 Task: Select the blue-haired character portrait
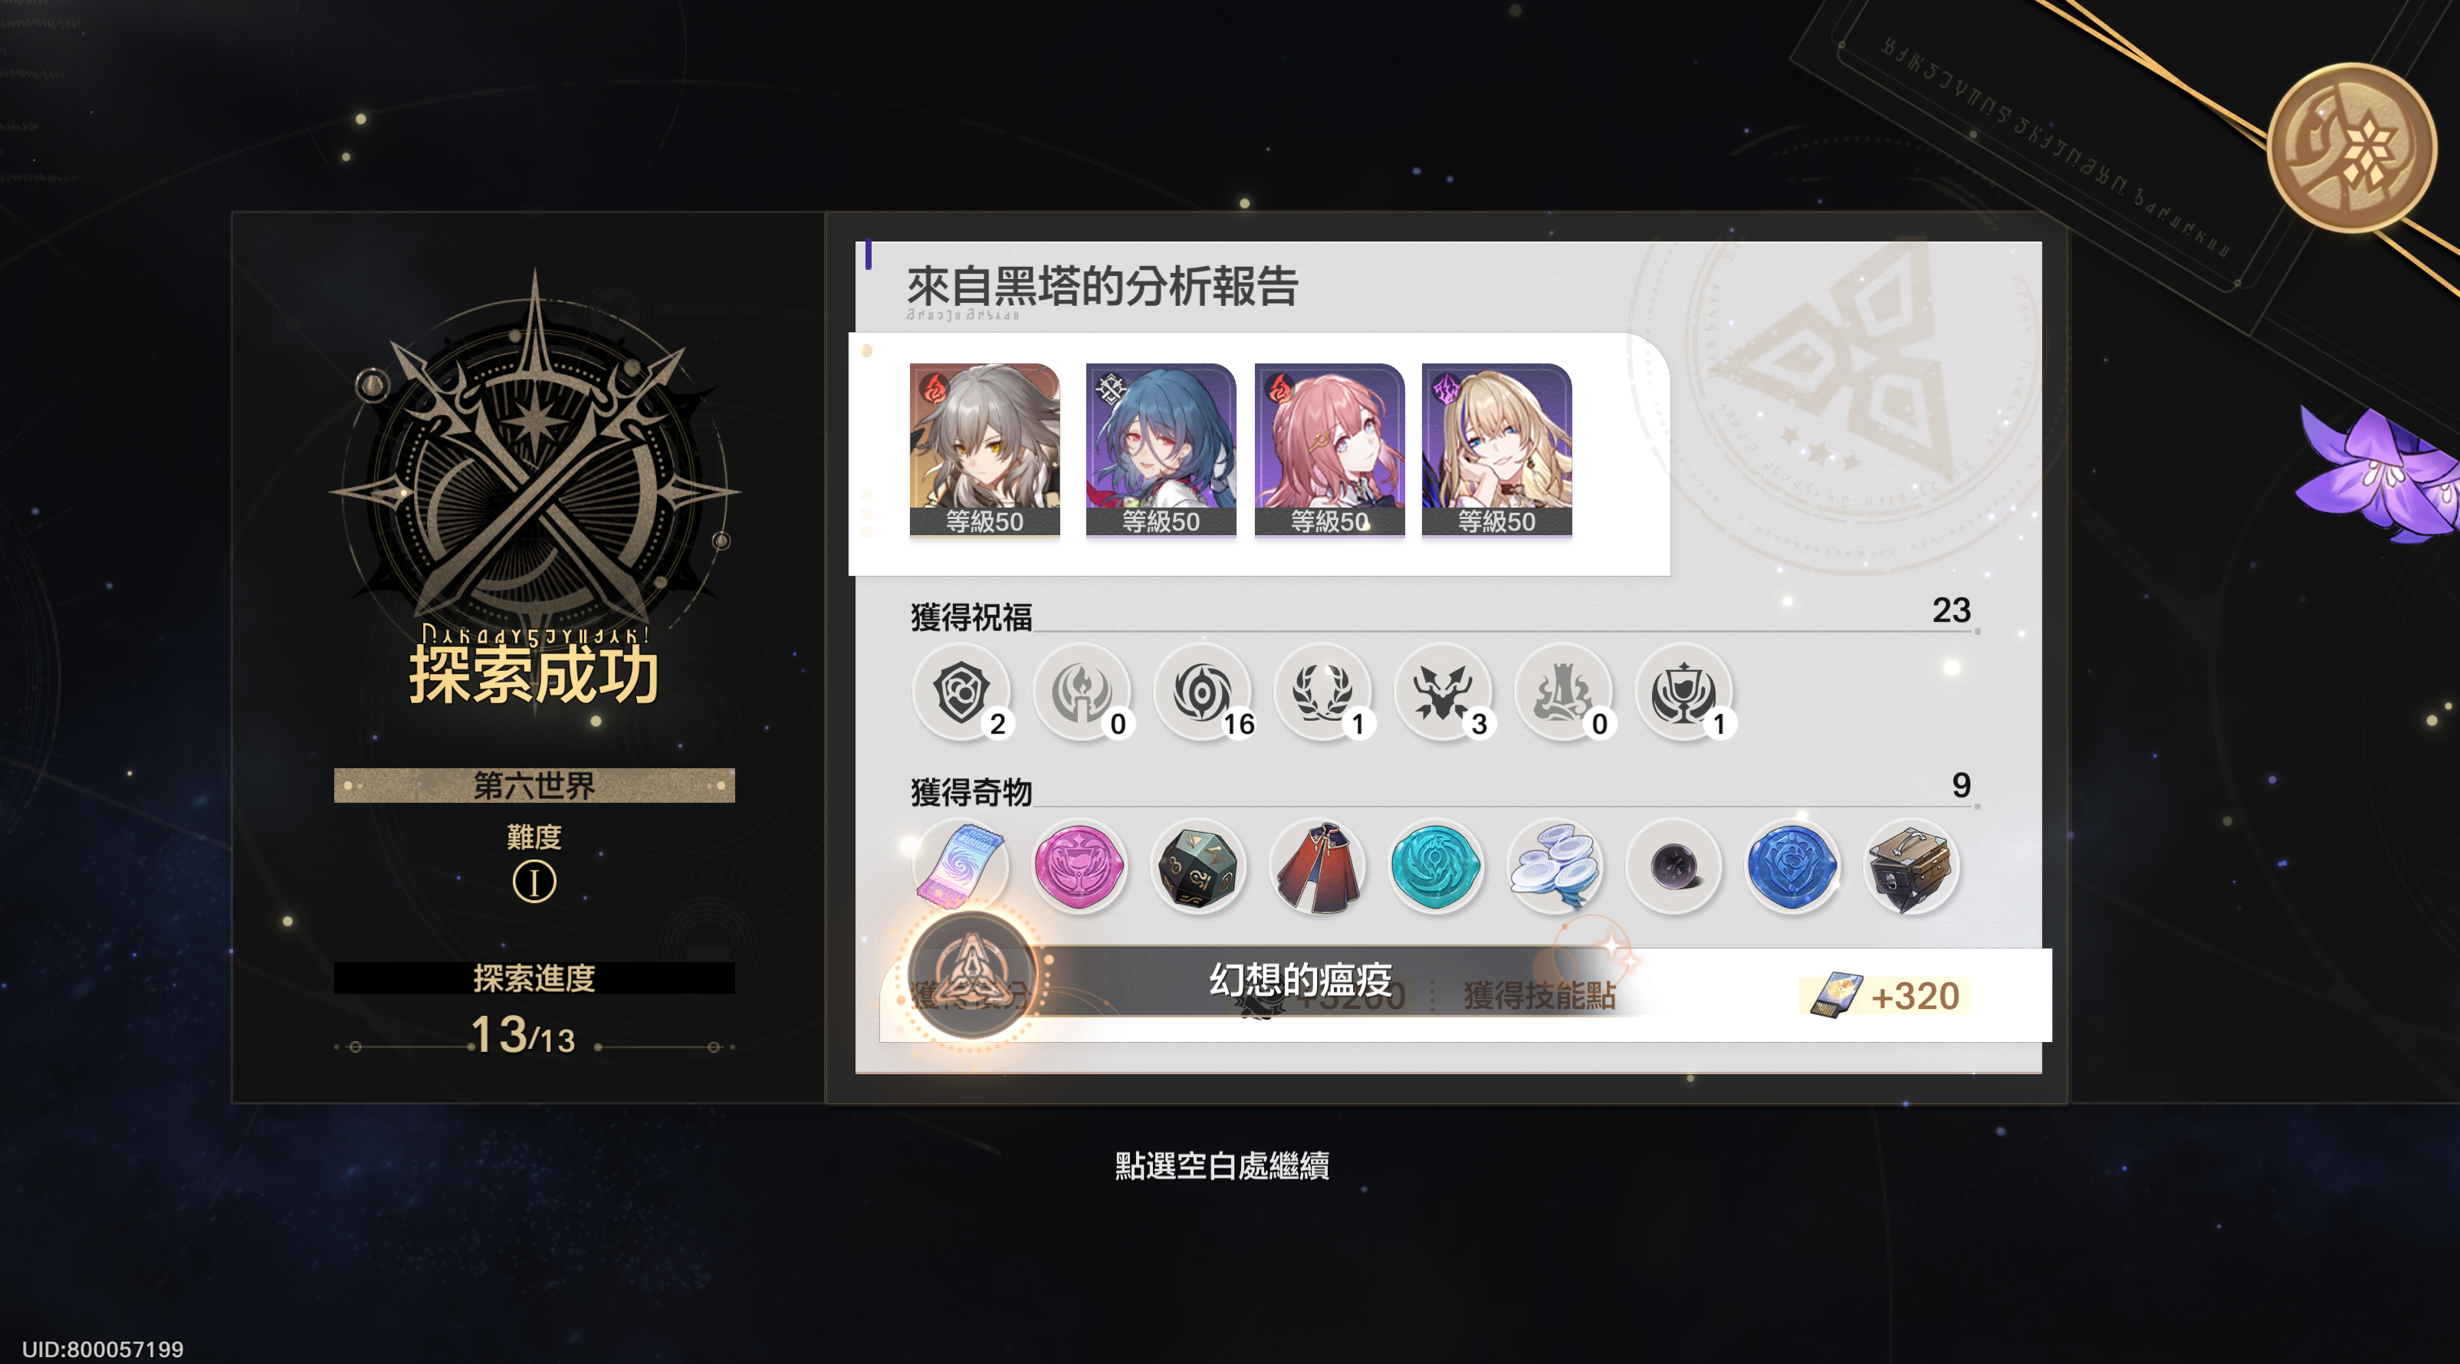[1161, 449]
